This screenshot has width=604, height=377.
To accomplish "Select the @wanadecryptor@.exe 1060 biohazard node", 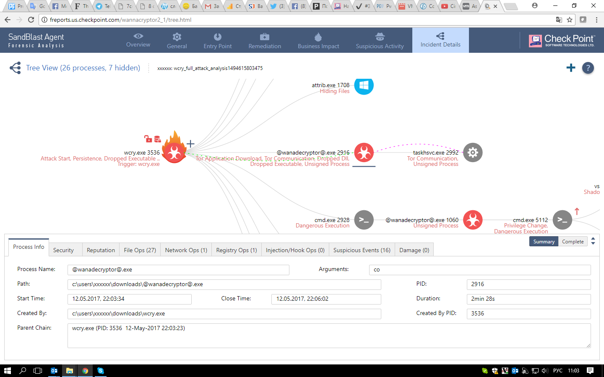I will click(x=473, y=220).
